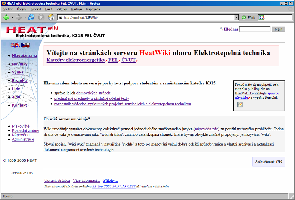The height and width of the screenshot is (200, 295).
Task: Open the Záložky menu
Action: tap(62, 9)
